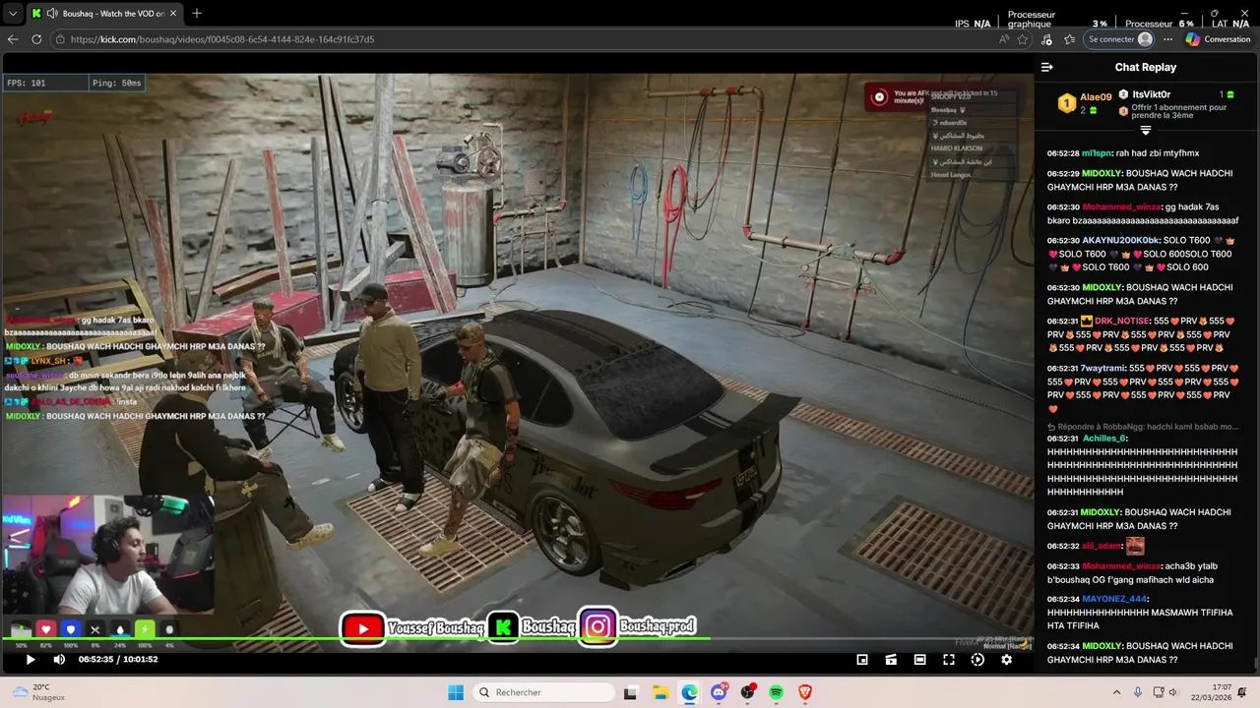Viewport: 1260px width, 708px height.
Task: Open the favorites list icon
Action: pos(1070,39)
